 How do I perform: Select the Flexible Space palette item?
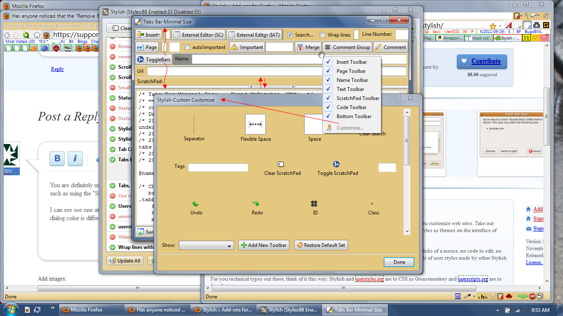click(x=256, y=128)
